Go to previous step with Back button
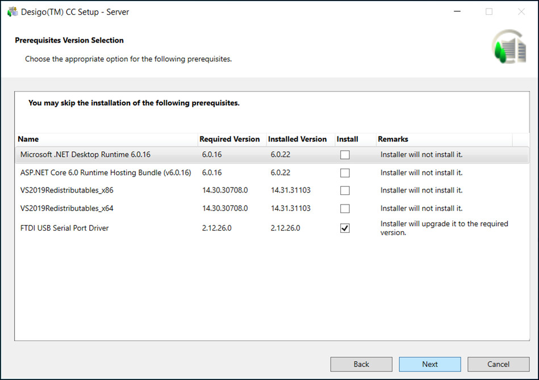The width and height of the screenshot is (539, 380). point(361,364)
